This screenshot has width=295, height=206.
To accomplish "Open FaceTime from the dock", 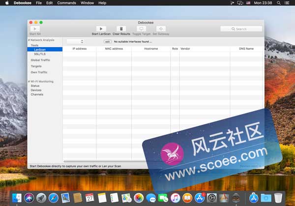I will (x=163, y=198).
